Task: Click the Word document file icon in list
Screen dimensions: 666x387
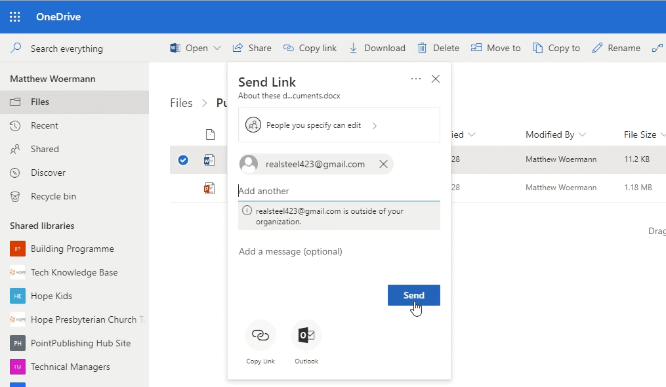Action: (209, 160)
